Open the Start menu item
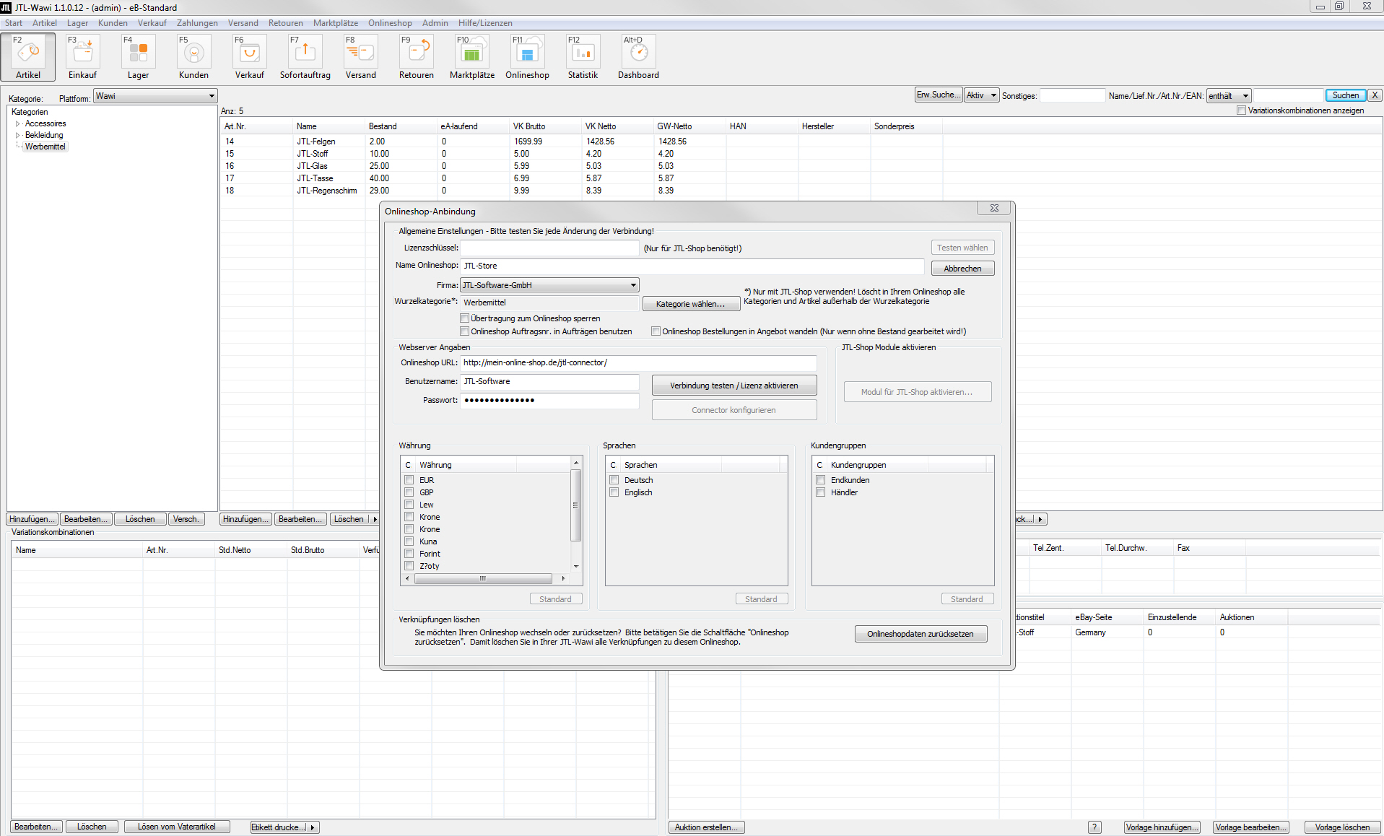The height and width of the screenshot is (836, 1384). [x=14, y=23]
